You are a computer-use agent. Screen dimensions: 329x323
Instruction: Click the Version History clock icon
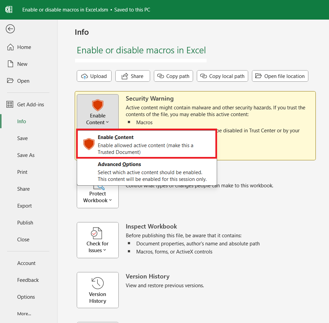(98, 283)
